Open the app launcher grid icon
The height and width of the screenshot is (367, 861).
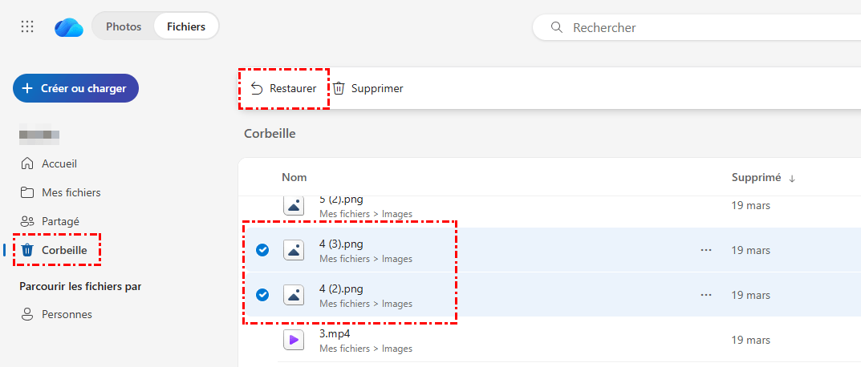(27, 26)
